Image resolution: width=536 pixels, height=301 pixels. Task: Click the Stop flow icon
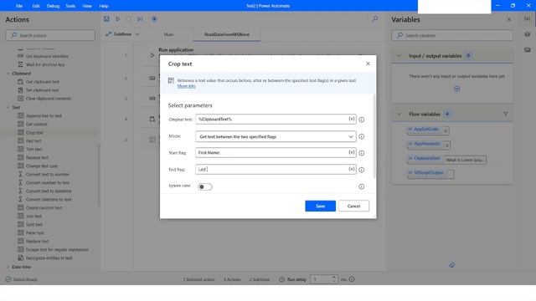[x=128, y=19]
